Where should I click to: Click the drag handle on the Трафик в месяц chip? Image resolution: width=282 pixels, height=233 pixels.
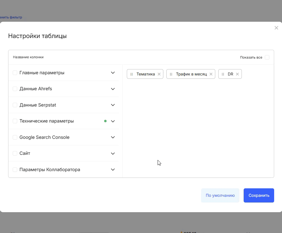click(x=171, y=74)
